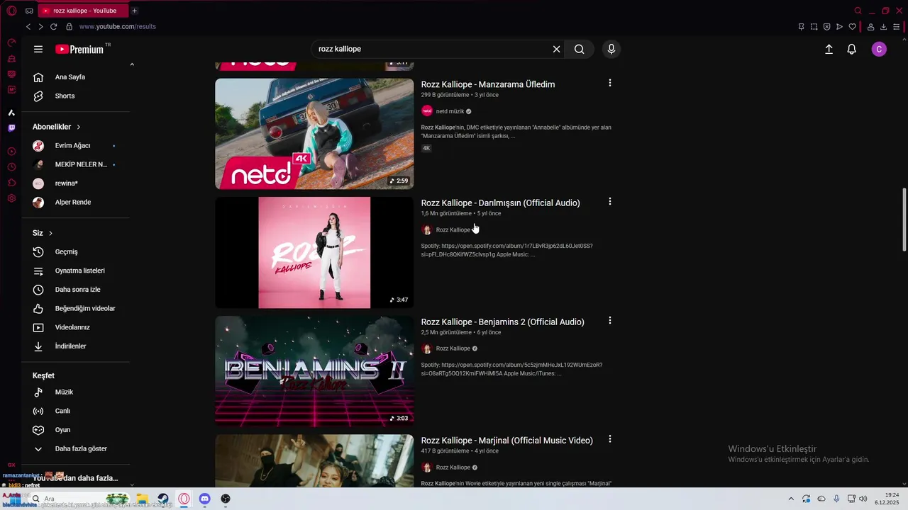Open title Rozz Kalliope - Marjinal (Official Music Video)
This screenshot has height=510, width=908.
click(506, 441)
